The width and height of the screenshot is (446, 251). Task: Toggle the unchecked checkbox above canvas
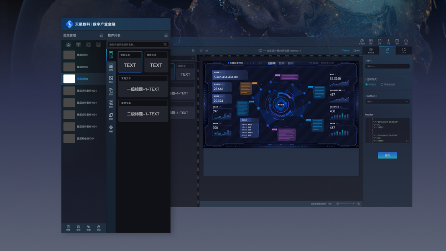coord(355,51)
